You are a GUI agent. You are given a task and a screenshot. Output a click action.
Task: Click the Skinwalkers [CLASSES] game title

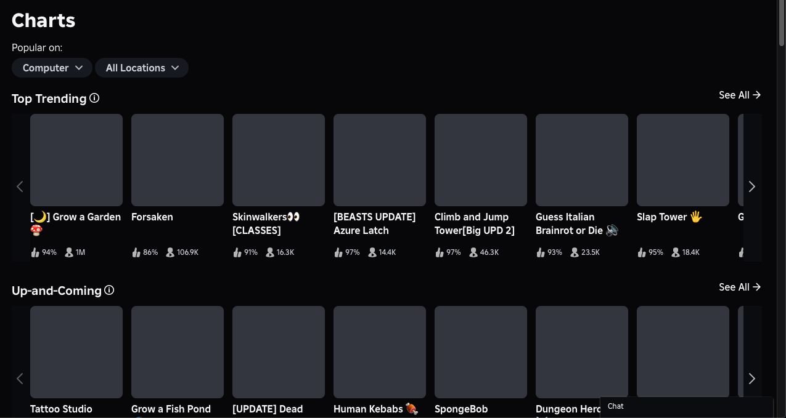coord(266,223)
